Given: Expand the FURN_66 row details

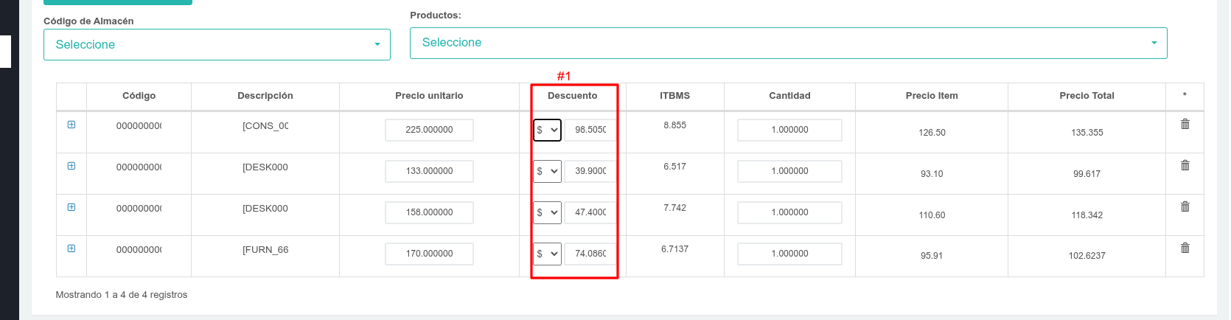Looking at the screenshot, I should click(72, 248).
